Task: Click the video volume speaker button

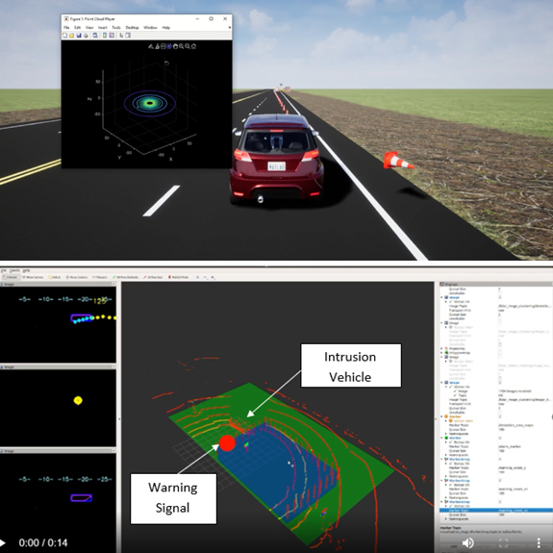Action: point(467,542)
